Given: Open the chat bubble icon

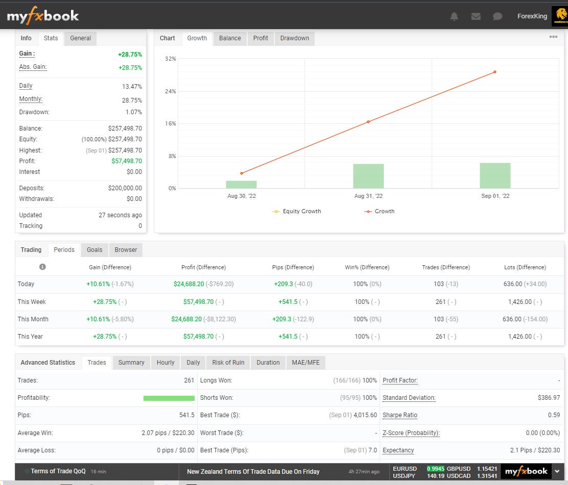Looking at the screenshot, I should [497, 16].
